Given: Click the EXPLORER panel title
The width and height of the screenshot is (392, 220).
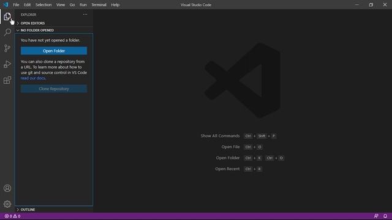Looking at the screenshot, I should 29,15.
